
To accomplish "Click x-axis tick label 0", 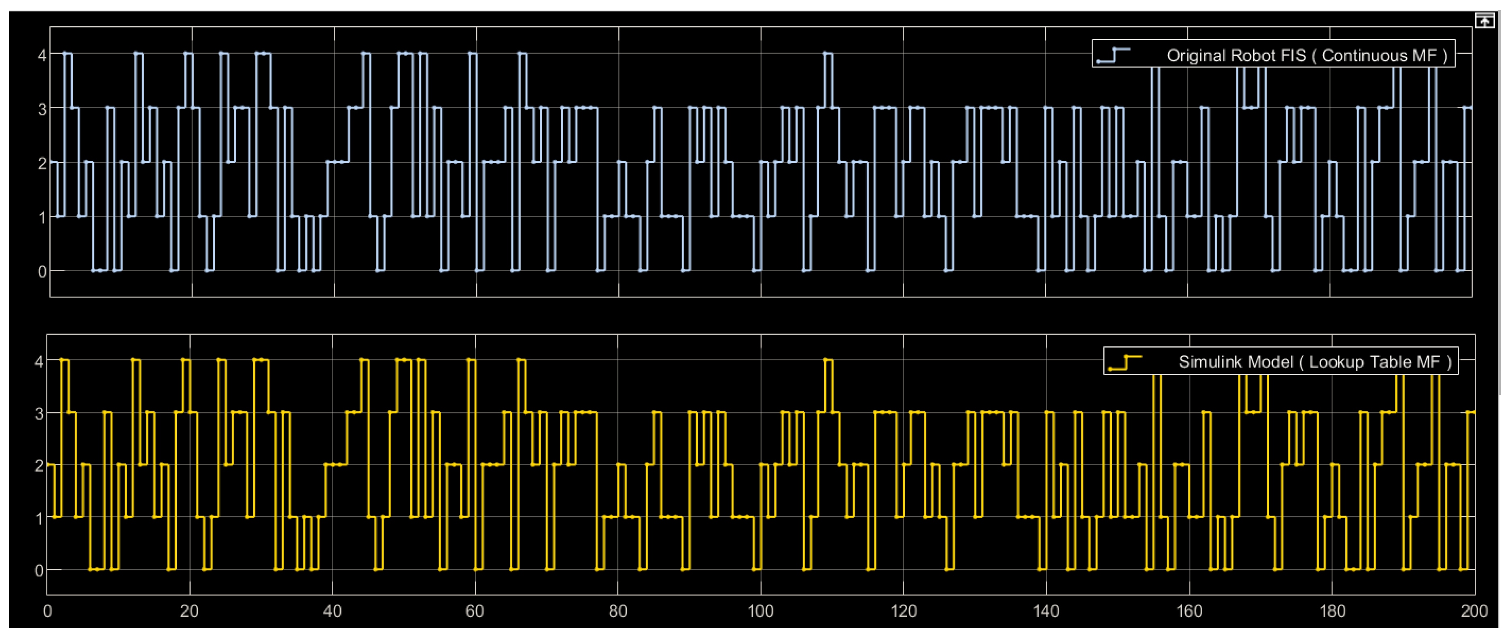I will [x=47, y=611].
